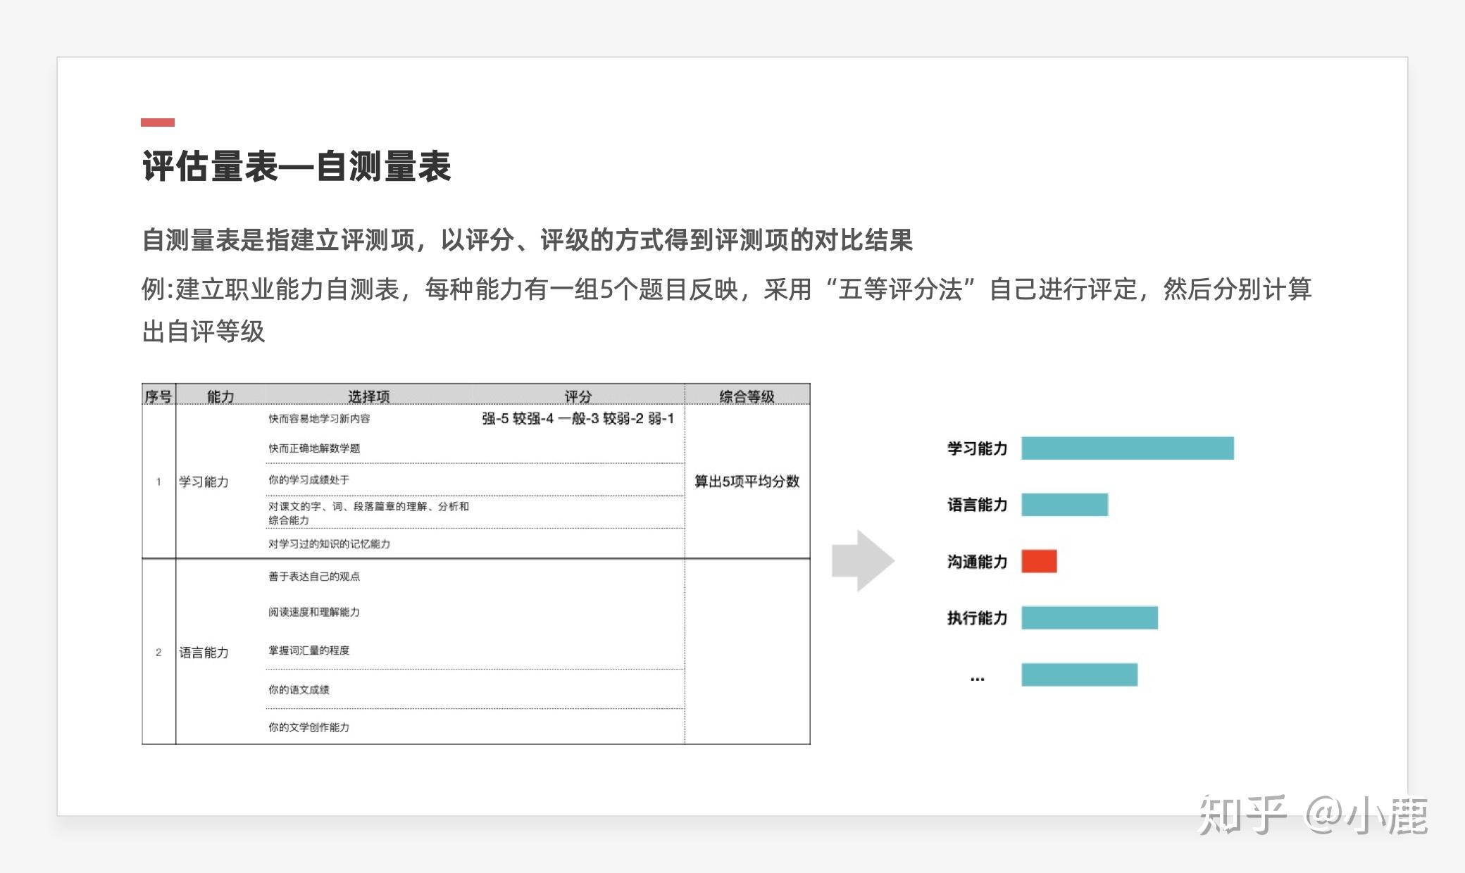Click the bar next to the ellipsis
Screen dimensions: 1465x873
1079,674
